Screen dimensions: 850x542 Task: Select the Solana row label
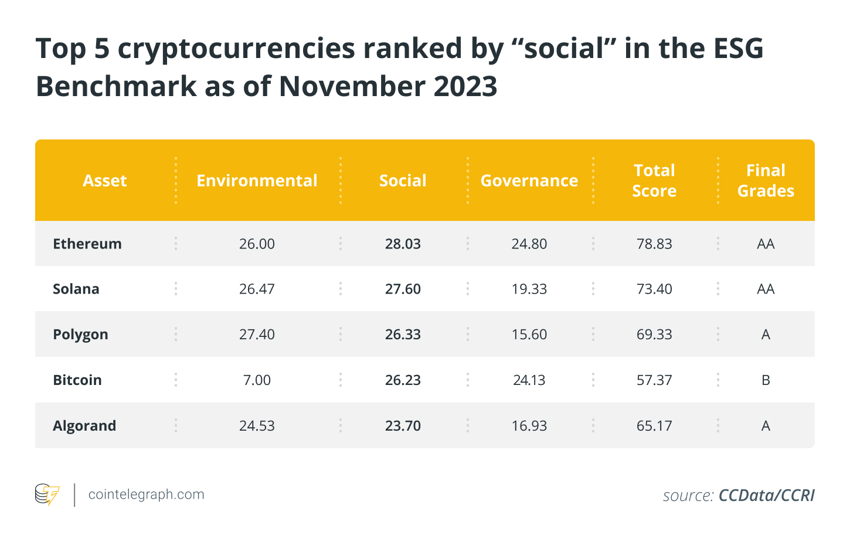(76, 289)
